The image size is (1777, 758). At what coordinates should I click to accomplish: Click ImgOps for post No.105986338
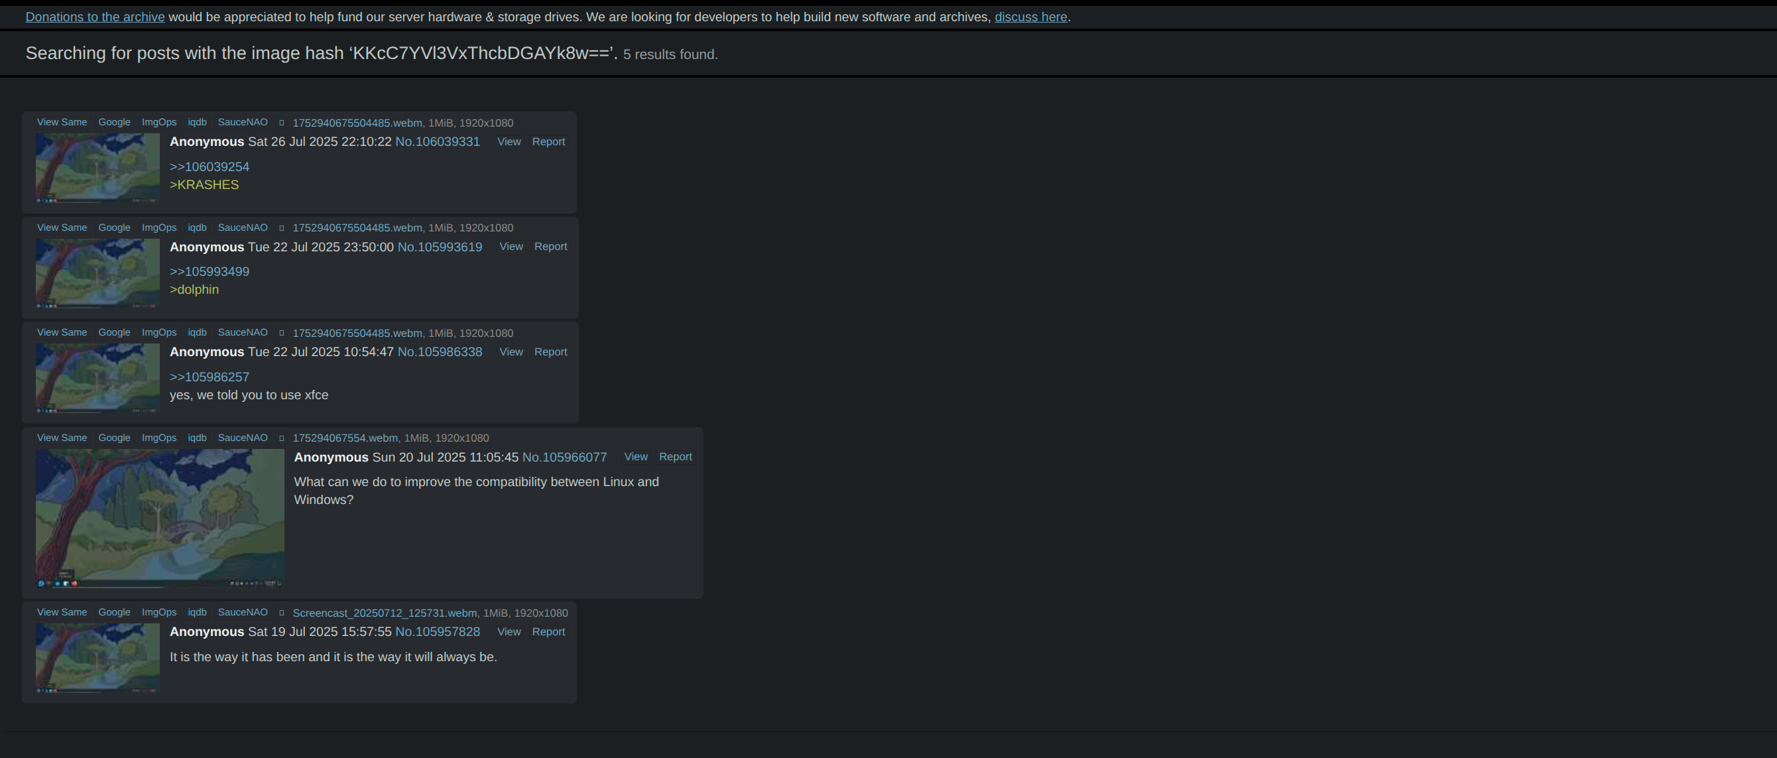pos(159,332)
